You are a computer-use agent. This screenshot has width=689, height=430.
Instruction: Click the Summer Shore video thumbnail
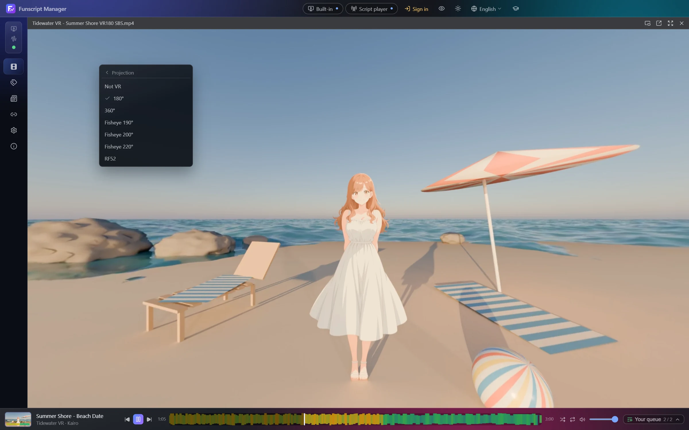pos(18,419)
